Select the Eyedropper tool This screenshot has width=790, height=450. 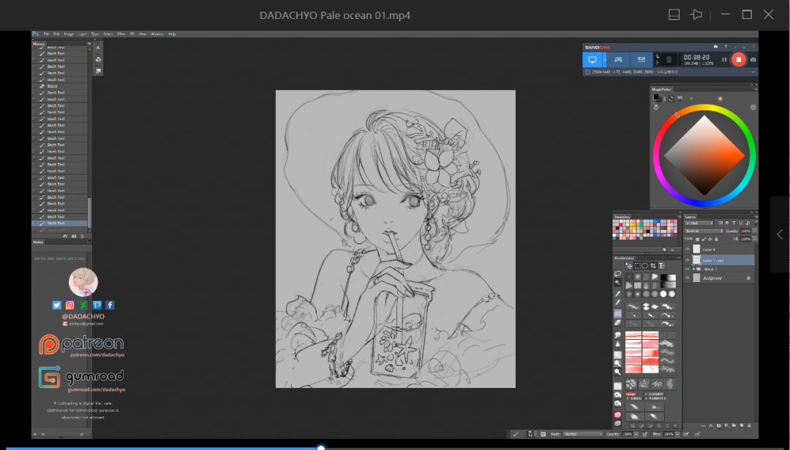(617, 293)
